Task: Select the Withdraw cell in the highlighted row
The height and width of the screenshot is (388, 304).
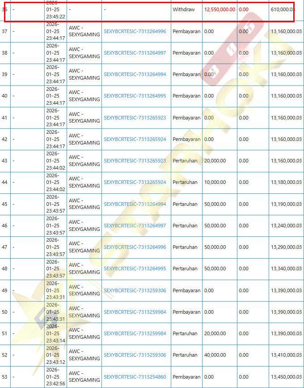Action: (x=184, y=9)
